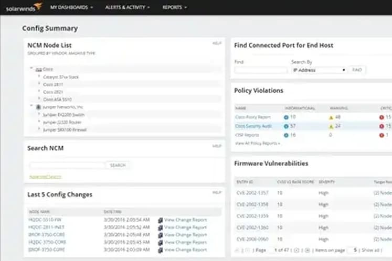
Task: Click the Juniper Networks vendor icon
Action: point(38,107)
